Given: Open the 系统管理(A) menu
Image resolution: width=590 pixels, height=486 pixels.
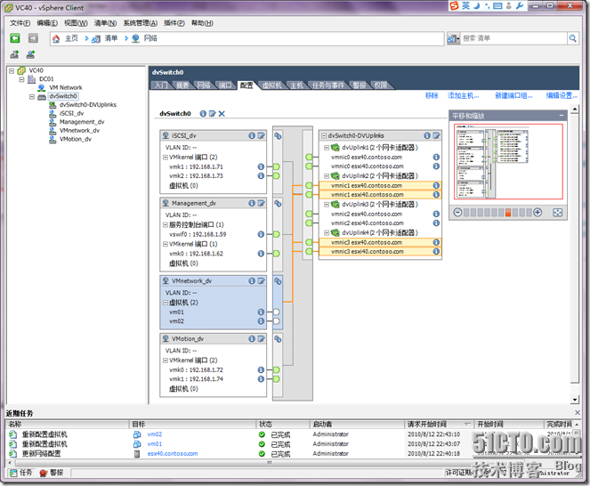Looking at the screenshot, I should (x=141, y=23).
